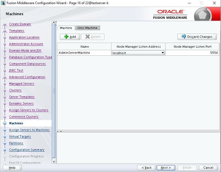Open Component Datasources step

point(27,64)
